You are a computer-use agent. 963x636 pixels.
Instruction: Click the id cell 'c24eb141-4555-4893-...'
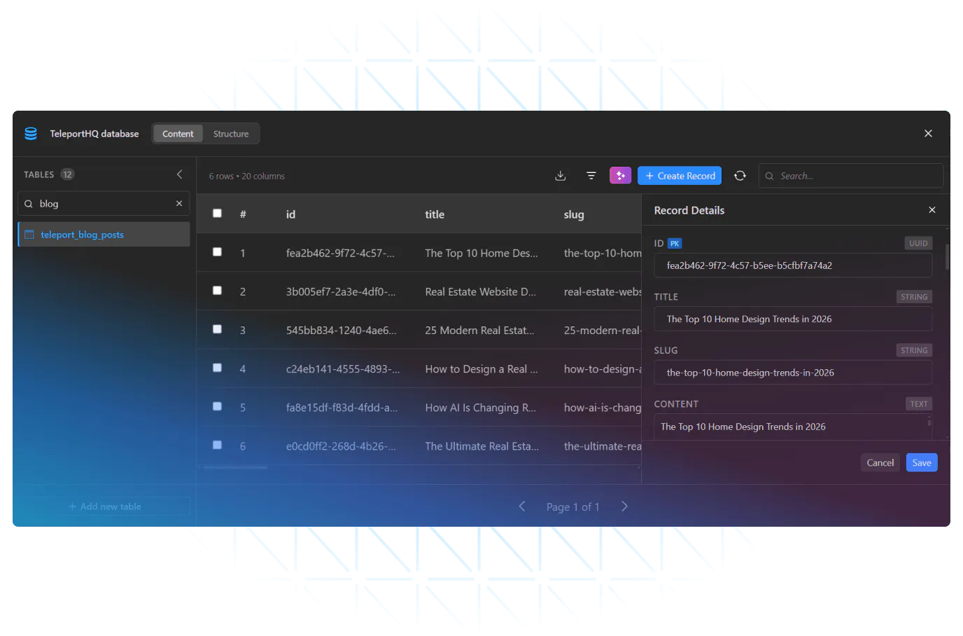tap(343, 368)
